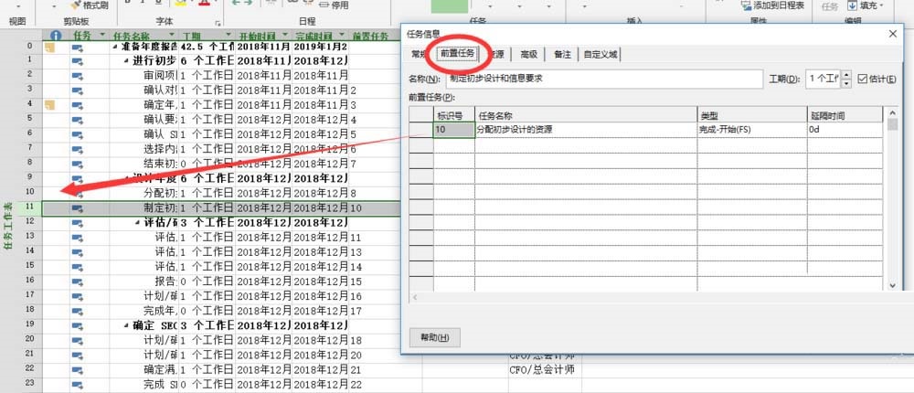Increase the 工期 value with the up stepper
914x393 pixels.
(x=846, y=74)
